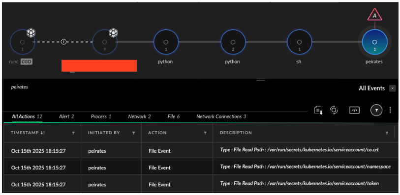Switch to File 6 tab
Viewport: 400px width, 195px height.
pyautogui.click(x=174, y=116)
